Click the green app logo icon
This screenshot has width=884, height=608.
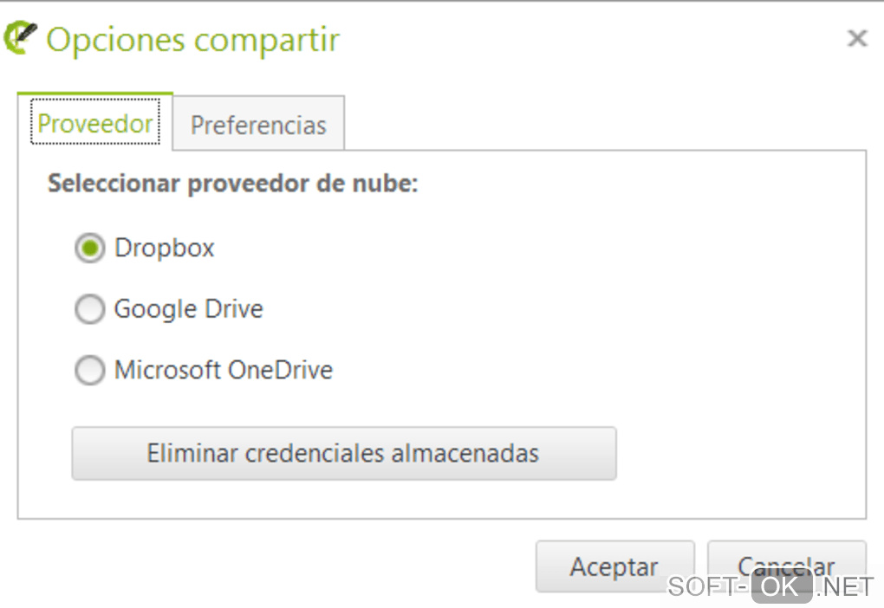point(21,38)
